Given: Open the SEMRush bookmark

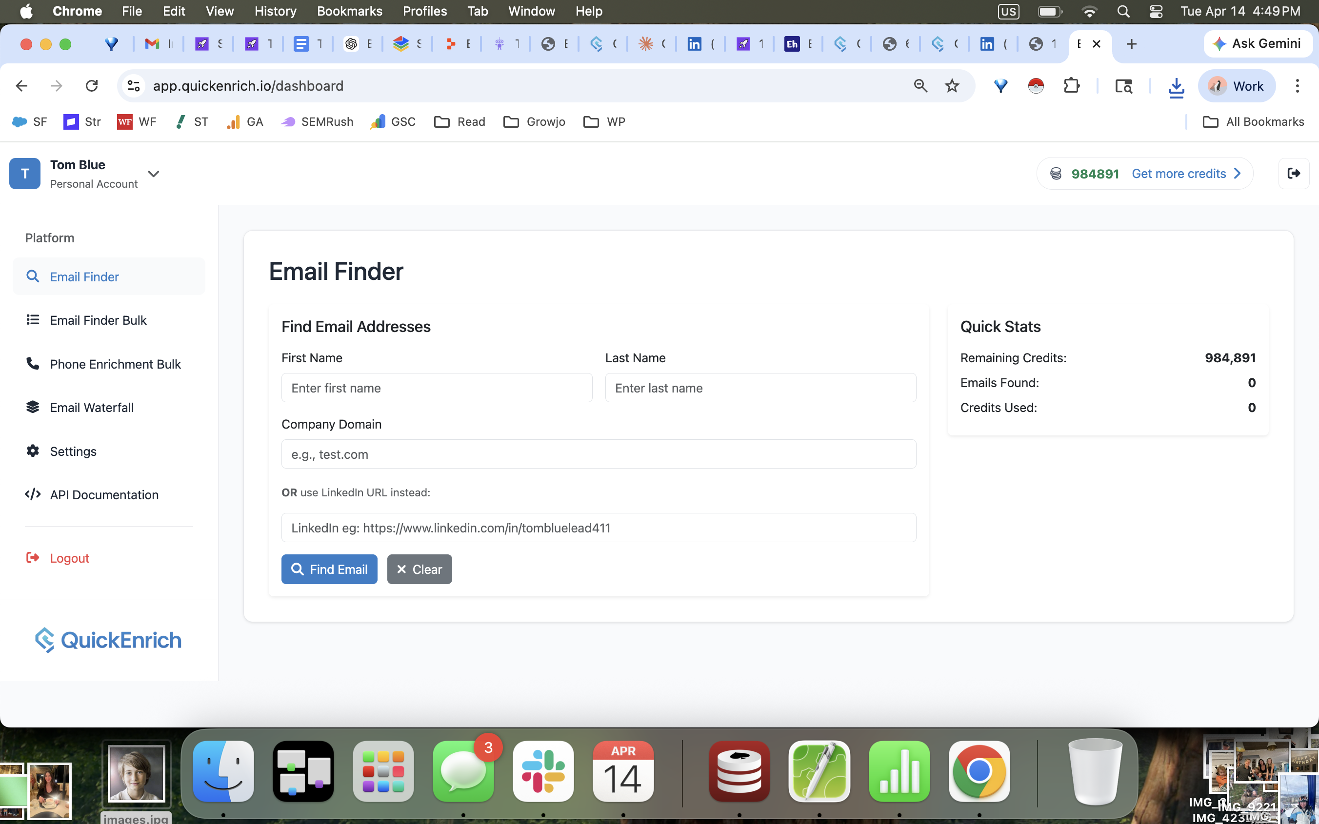Looking at the screenshot, I should click(316, 121).
